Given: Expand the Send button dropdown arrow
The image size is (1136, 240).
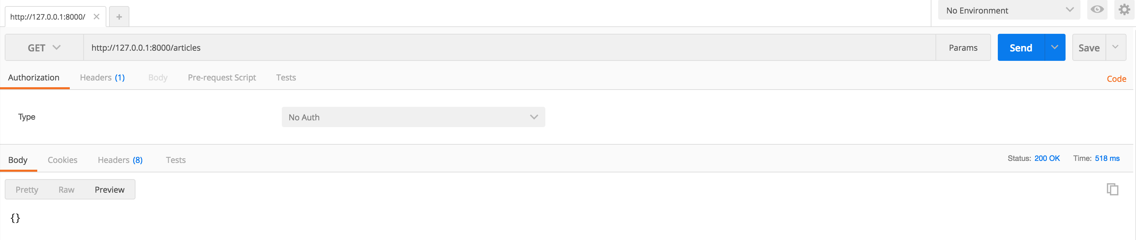Looking at the screenshot, I should click(1054, 47).
